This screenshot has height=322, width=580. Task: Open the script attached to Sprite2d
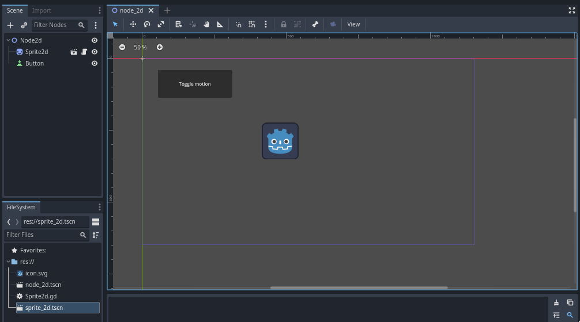pyautogui.click(x=84, y=52)
